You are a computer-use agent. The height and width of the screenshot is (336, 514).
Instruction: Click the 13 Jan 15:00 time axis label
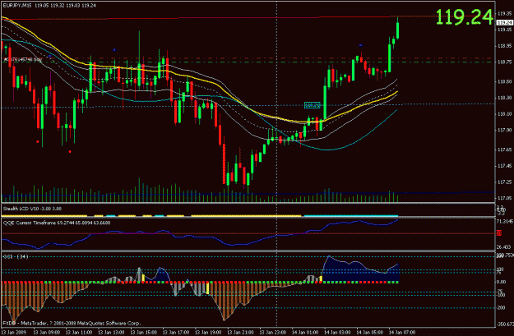(144, 333)
